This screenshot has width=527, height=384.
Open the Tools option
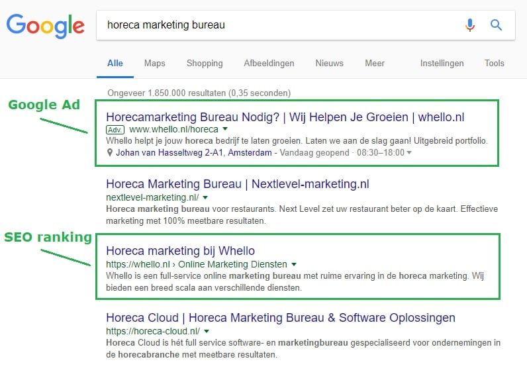pyautogui.click(x=494, y=63)
